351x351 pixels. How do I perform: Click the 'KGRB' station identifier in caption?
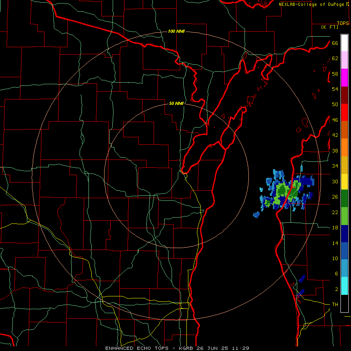187,348
